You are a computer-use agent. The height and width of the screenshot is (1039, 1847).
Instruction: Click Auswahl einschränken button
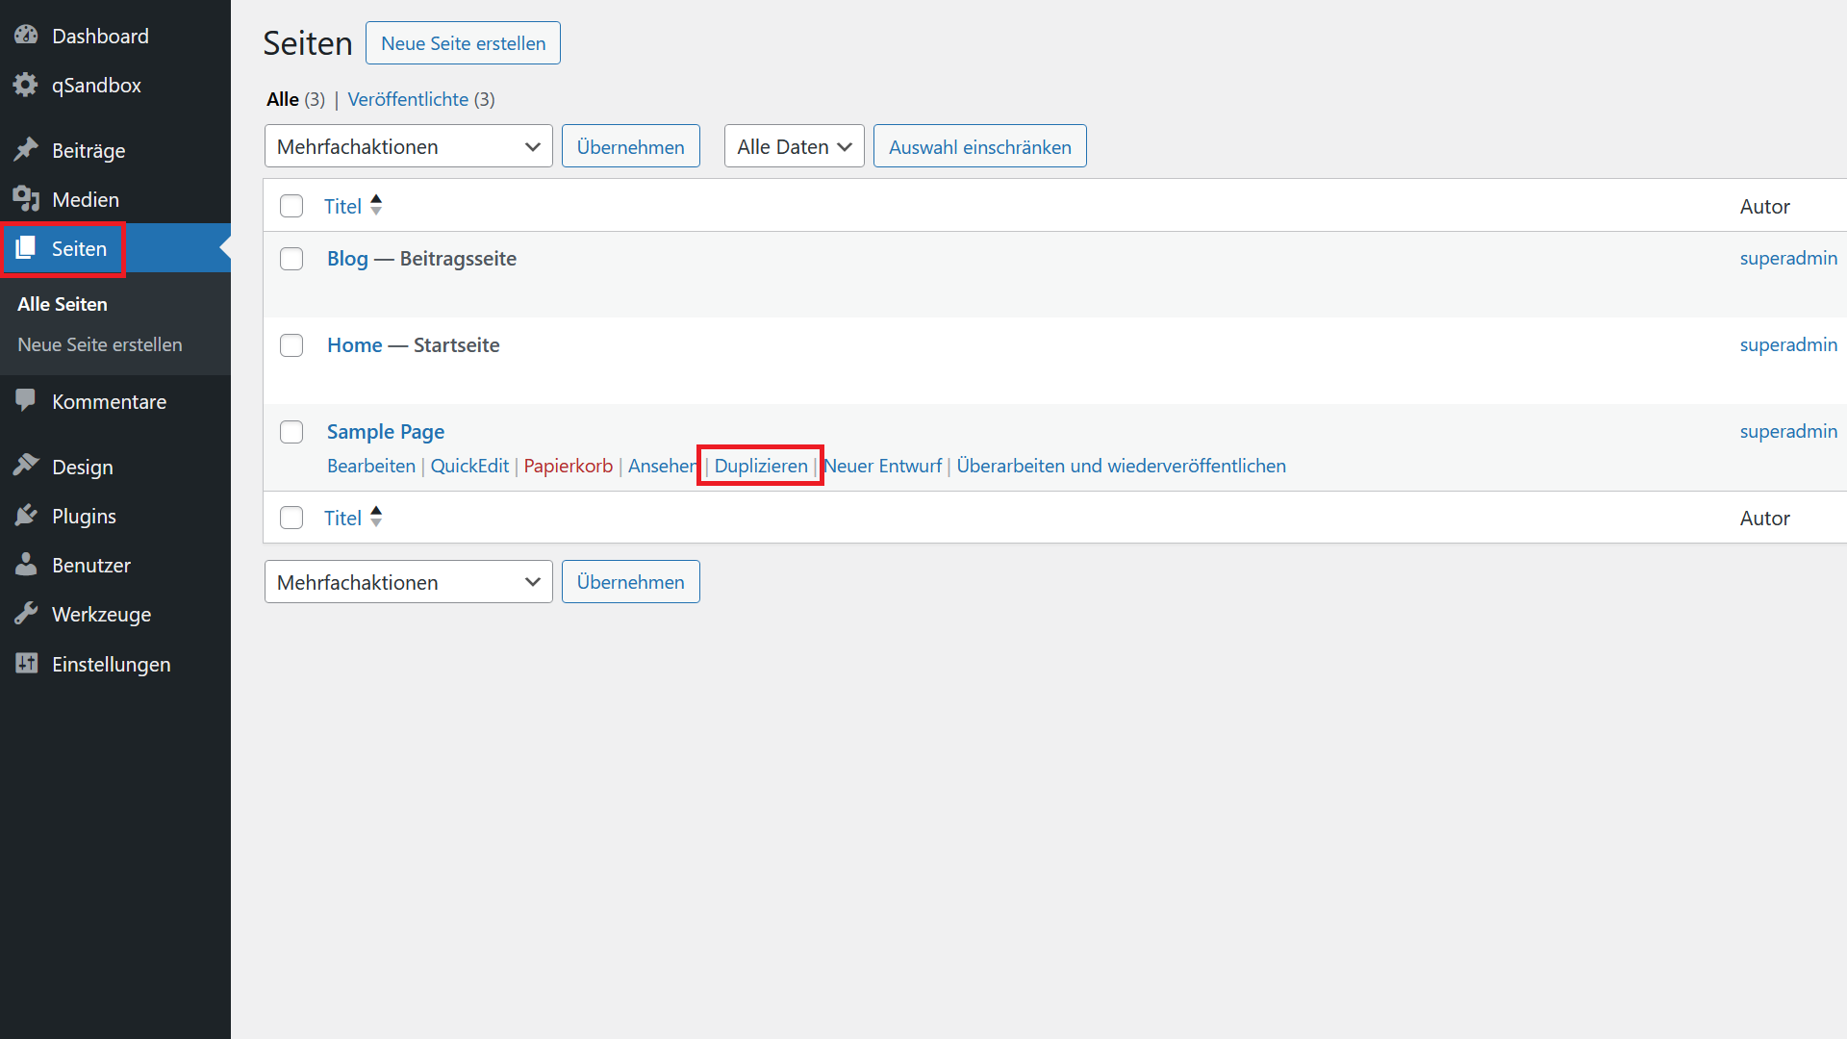tap(980, 146)
